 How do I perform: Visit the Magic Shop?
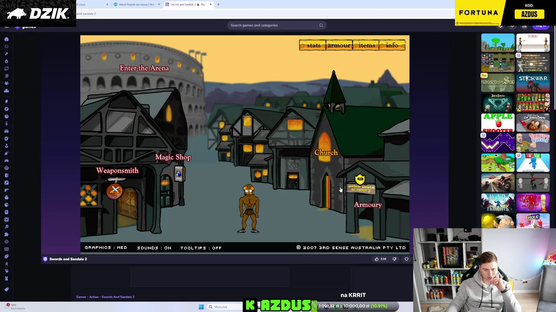(173, 157)
